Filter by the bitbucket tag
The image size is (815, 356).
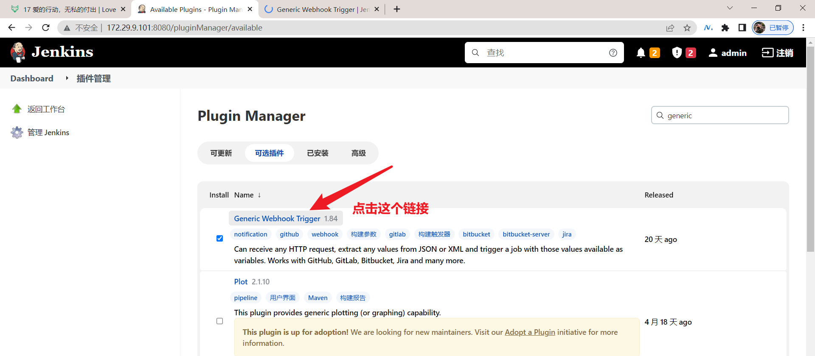(x=476, y=234)
